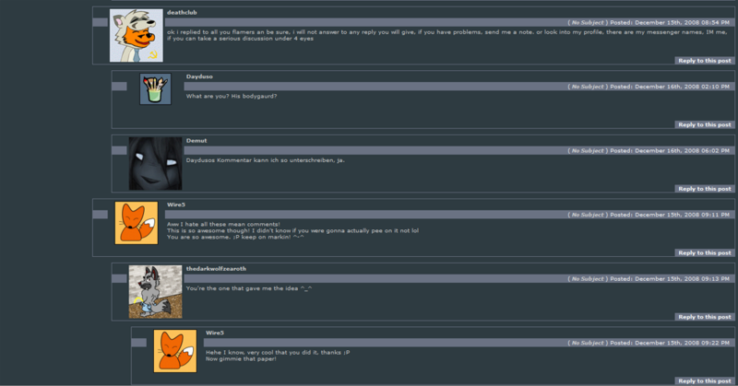
Task: Click Dayduso's paintbrush cup avatar
Action: [155, 88]
